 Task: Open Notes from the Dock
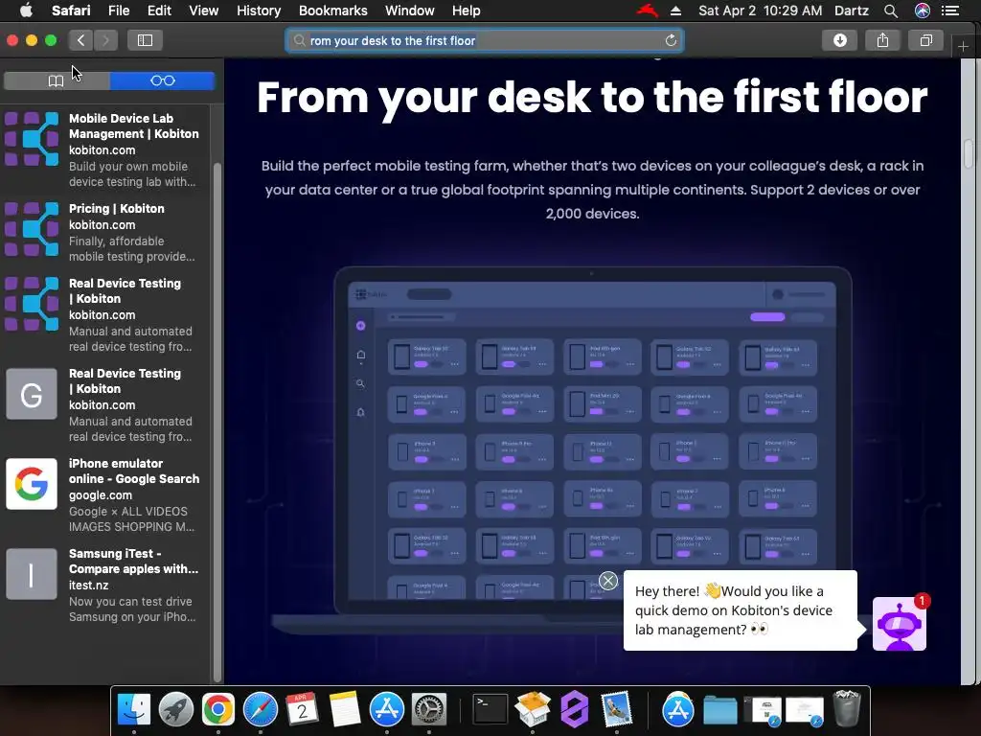344,709
